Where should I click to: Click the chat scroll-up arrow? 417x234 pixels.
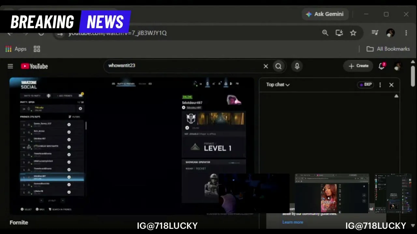[396, 96]
